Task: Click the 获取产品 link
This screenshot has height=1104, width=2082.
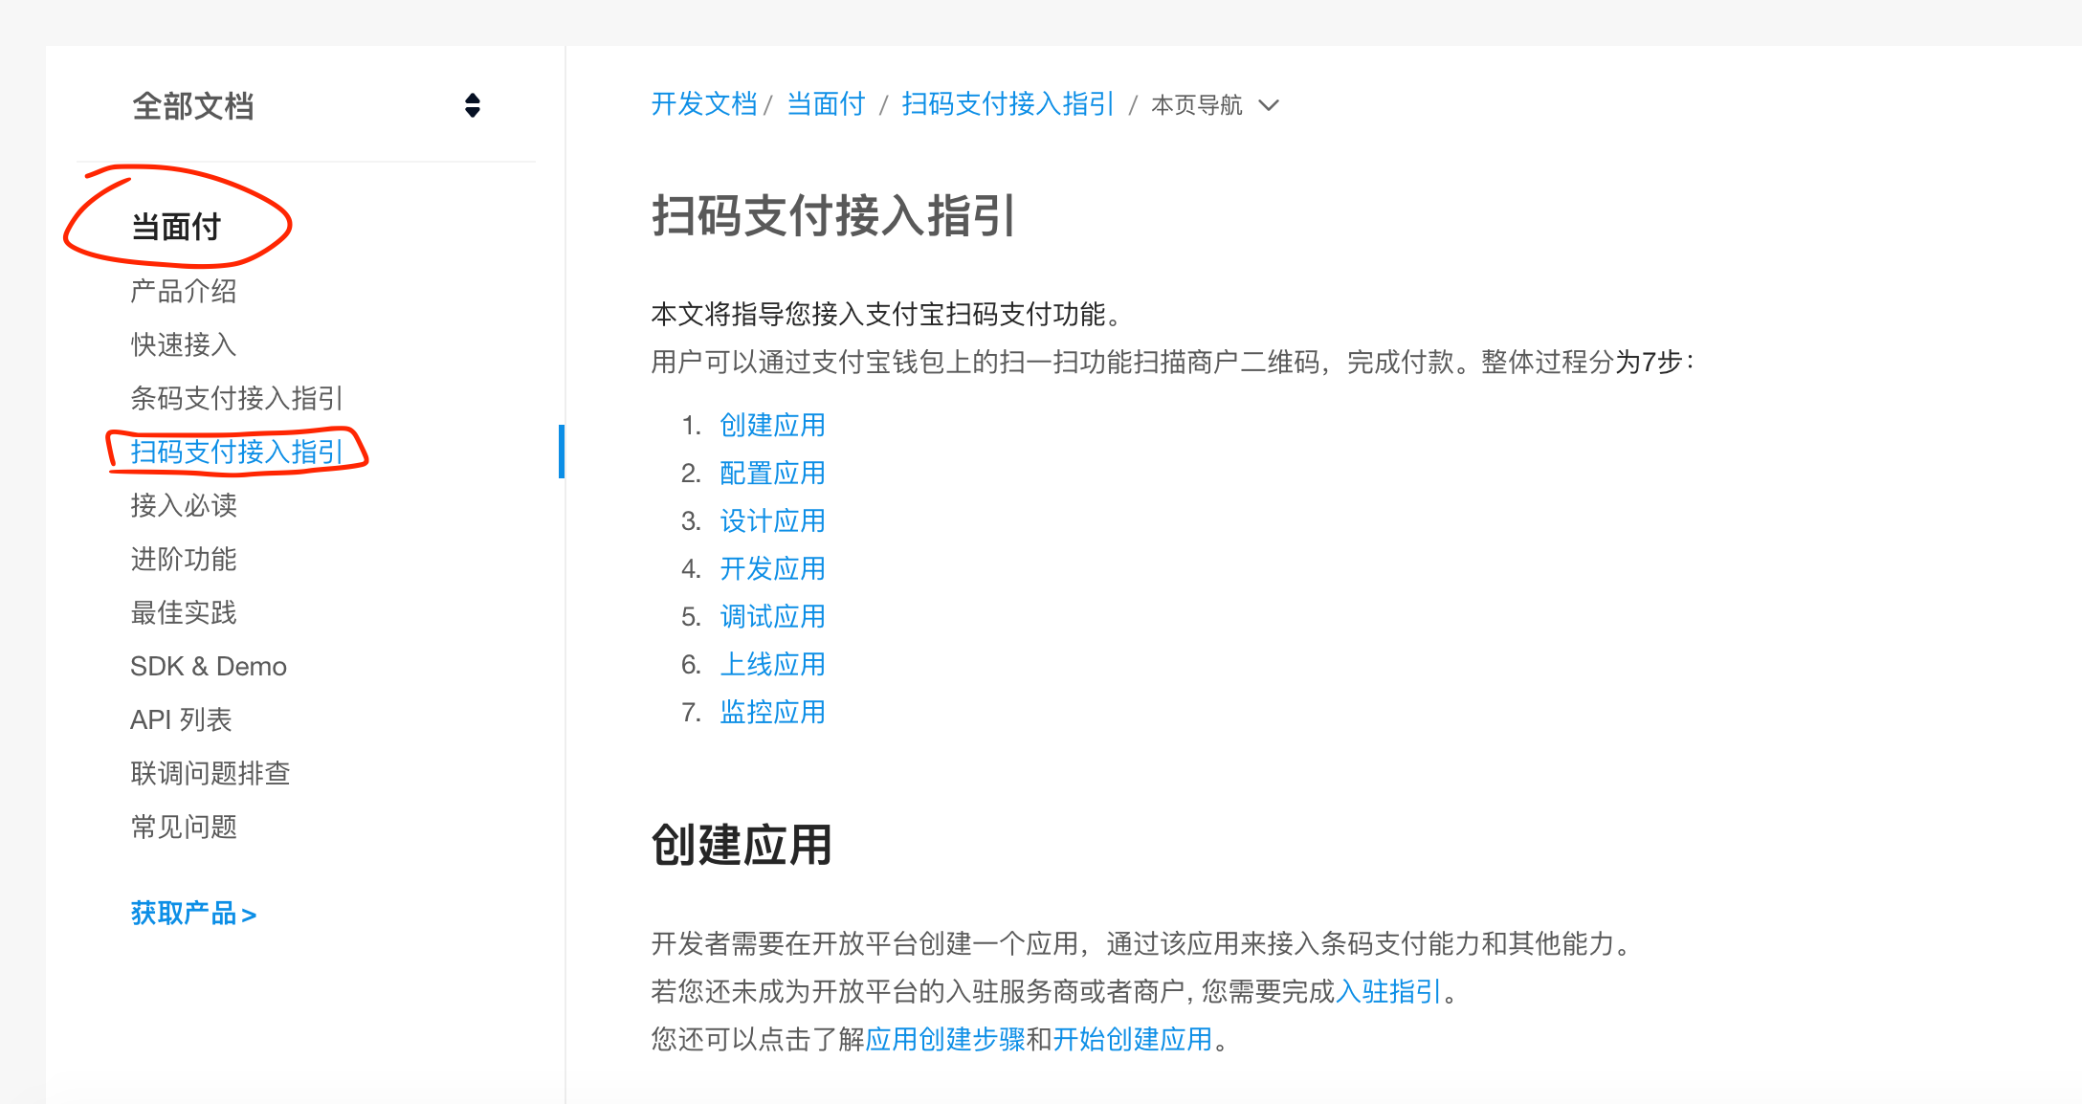Action: (x=192, y=914)
